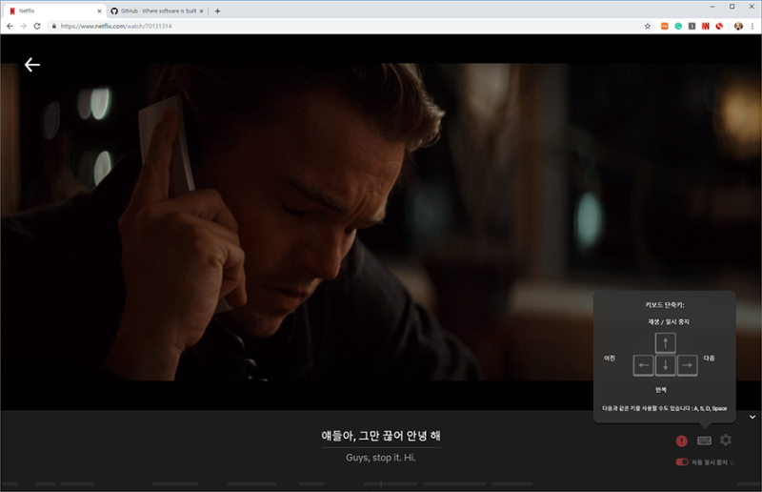Open a new browser tab

[217, 10]
